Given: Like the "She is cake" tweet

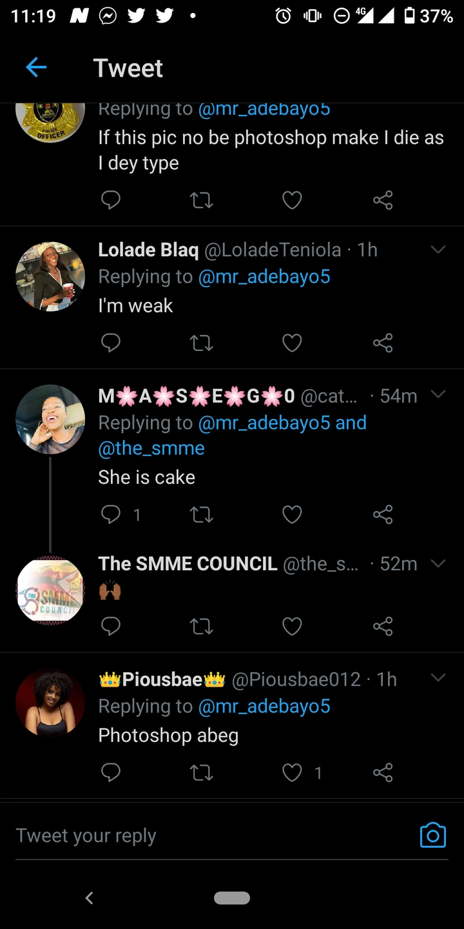Looking at the screenshot, I should [292, 514].
